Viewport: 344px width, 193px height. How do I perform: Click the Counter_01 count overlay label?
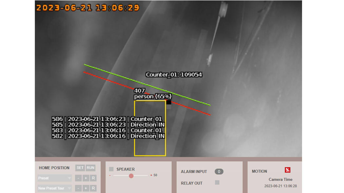[174, 75]
